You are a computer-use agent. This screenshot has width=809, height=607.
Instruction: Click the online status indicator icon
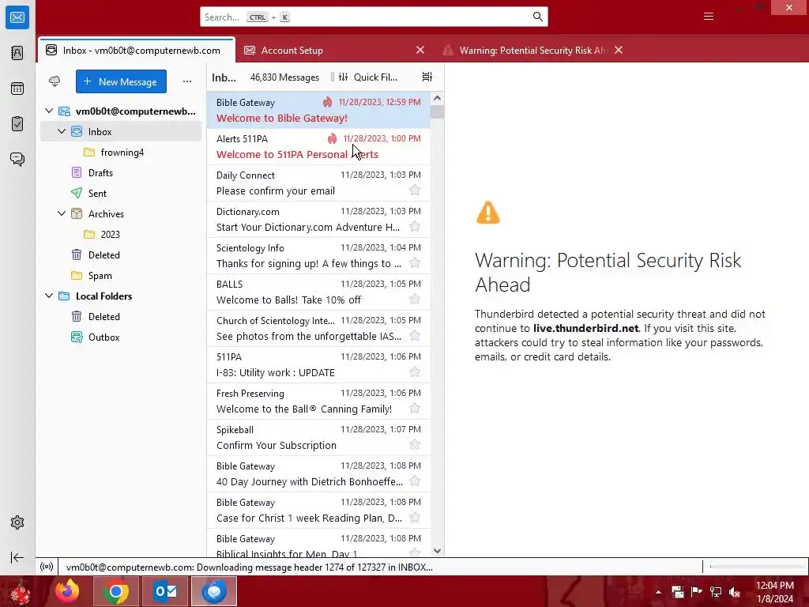pyautogui.click(x=47, y=567)
